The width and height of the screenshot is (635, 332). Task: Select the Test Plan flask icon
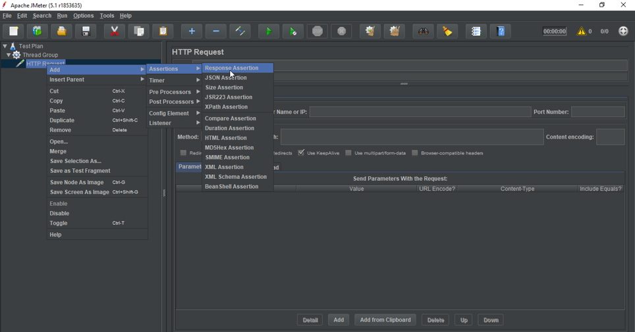pos(13,46)
